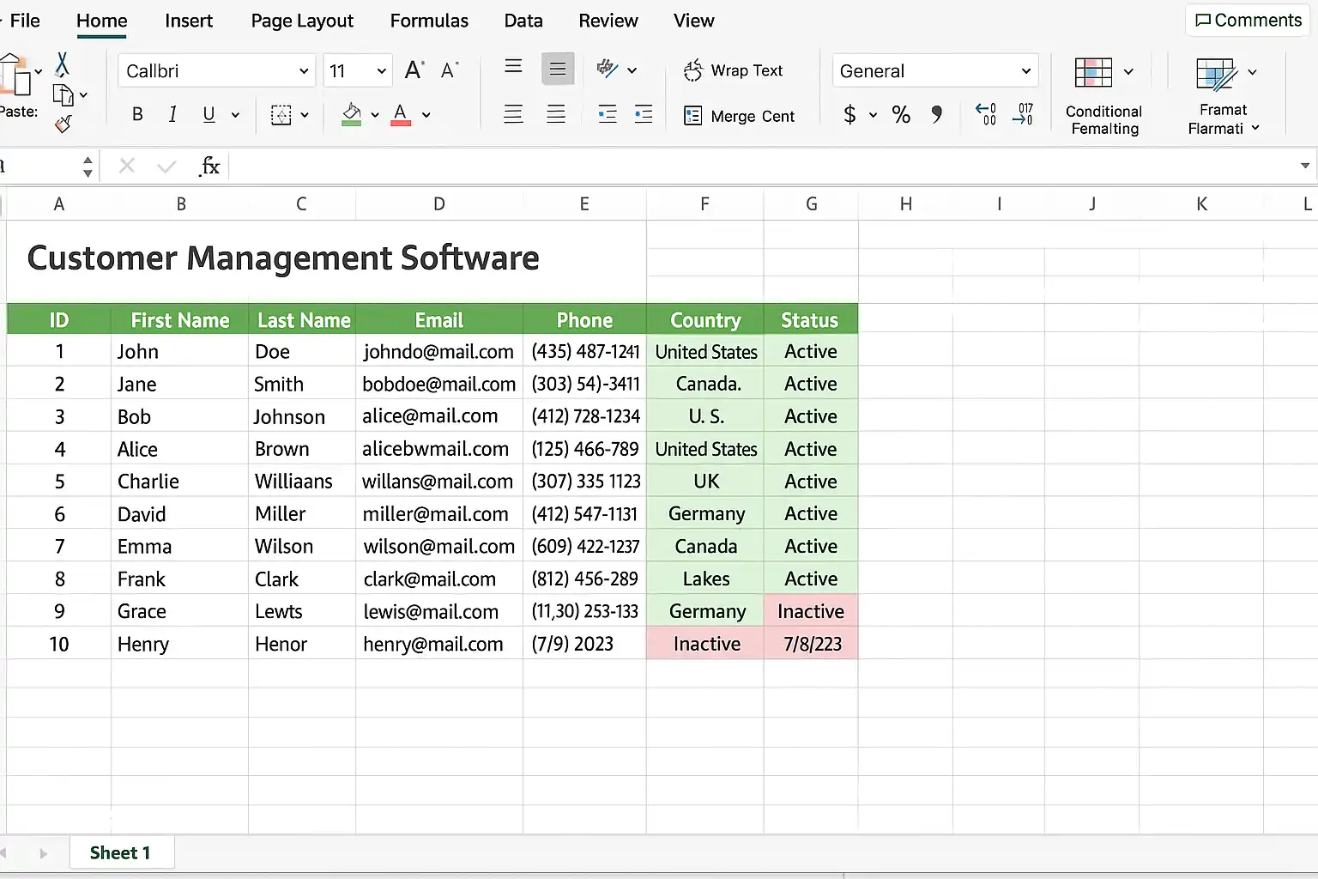The height and width of the screenshot is (879, 1318).
Task: Click the Increase Decimal icon
Action: pyautogui.click(x=986, y=114)
